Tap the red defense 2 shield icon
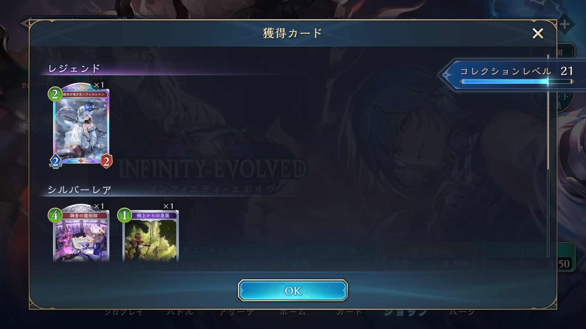 (106, 161)
